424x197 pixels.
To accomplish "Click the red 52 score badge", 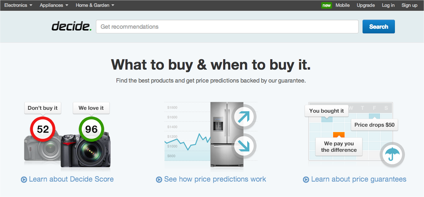I will 43,129.
